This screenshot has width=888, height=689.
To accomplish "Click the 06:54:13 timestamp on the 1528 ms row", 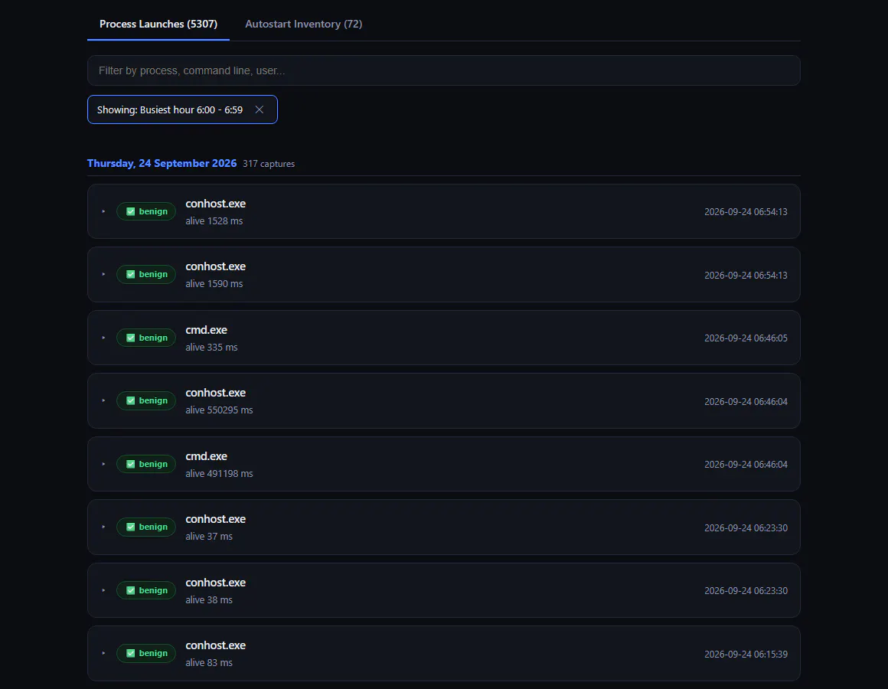I will [746, 212].
